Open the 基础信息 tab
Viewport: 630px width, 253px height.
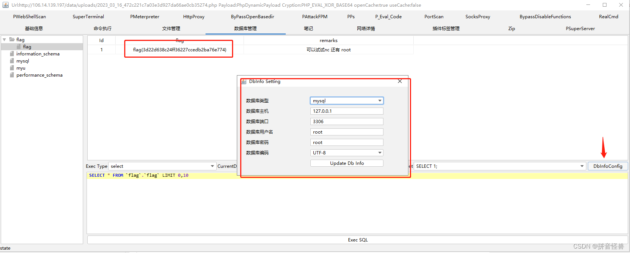pyautogui.click(x=34, y=29)
